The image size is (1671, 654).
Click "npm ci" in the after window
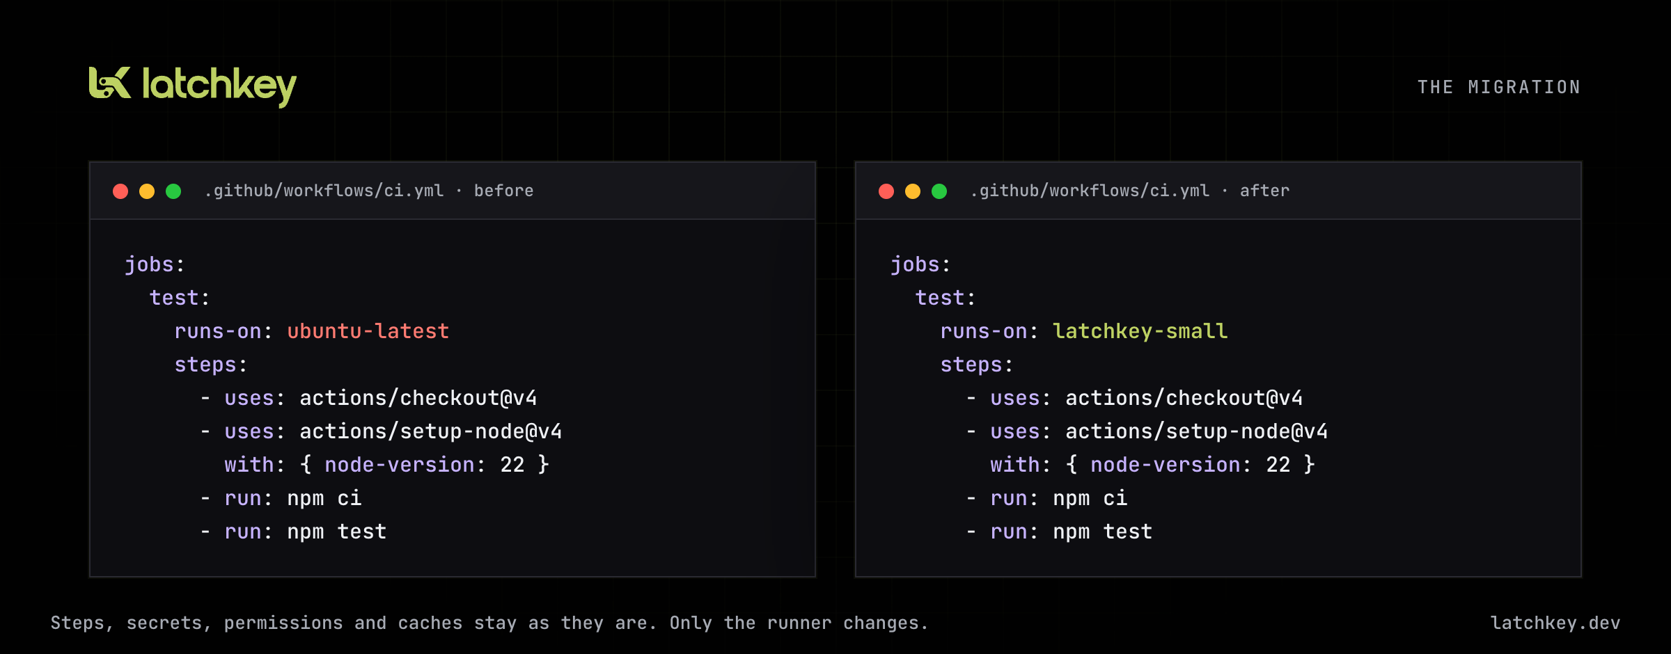pyautogui.click(x=1090, y=499)
